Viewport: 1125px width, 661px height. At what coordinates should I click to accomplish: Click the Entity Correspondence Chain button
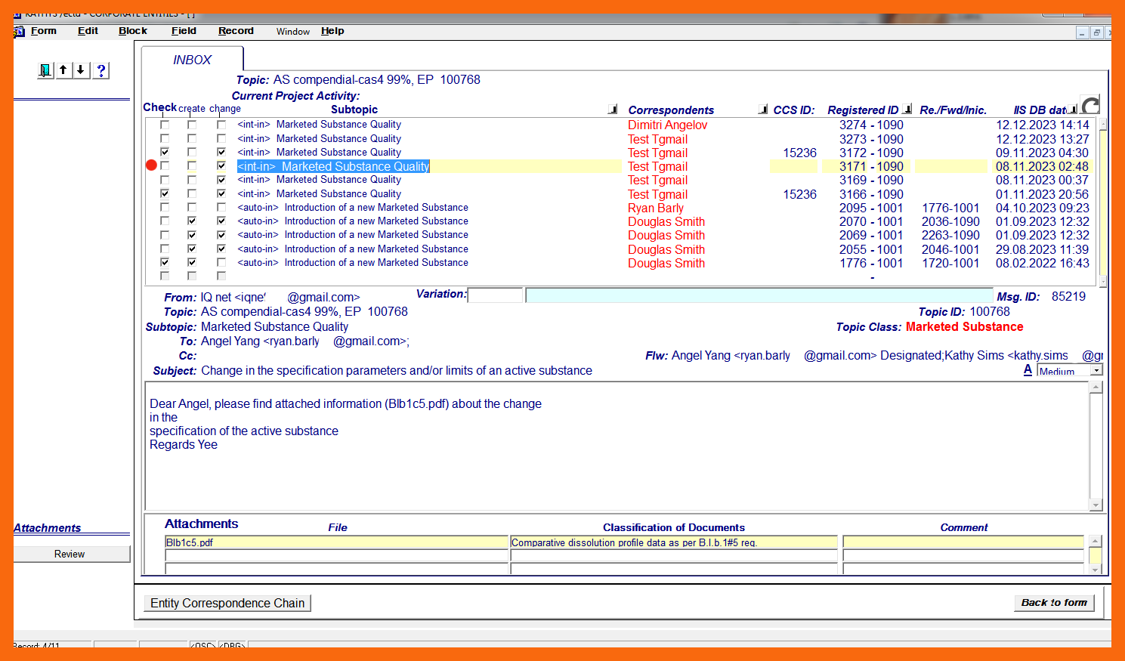(227, 603)
